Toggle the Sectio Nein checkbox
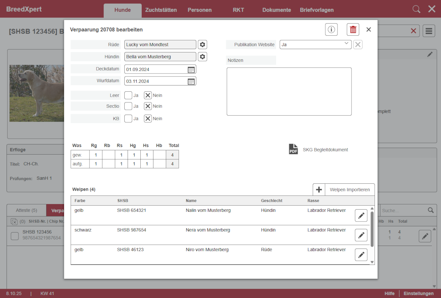 (x=148, y=106)
